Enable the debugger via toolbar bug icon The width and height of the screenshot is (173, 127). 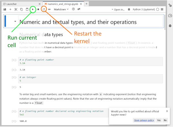click(129, 10)
